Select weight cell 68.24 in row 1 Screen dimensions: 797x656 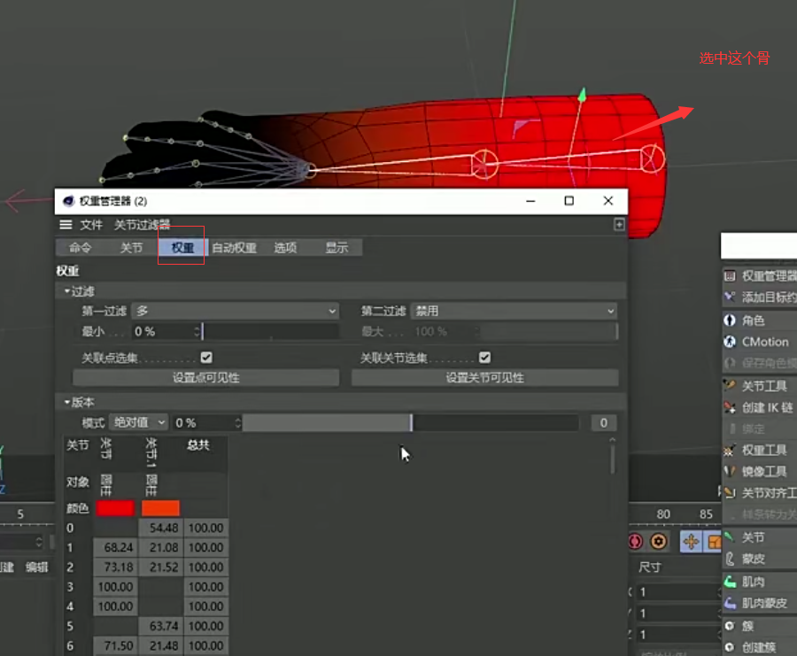pyautogui.click(x=115, y=547)
